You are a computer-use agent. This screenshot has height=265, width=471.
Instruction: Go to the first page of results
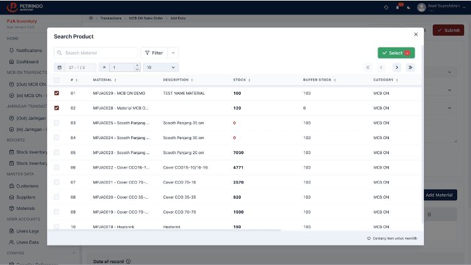[x=368, y=68]
